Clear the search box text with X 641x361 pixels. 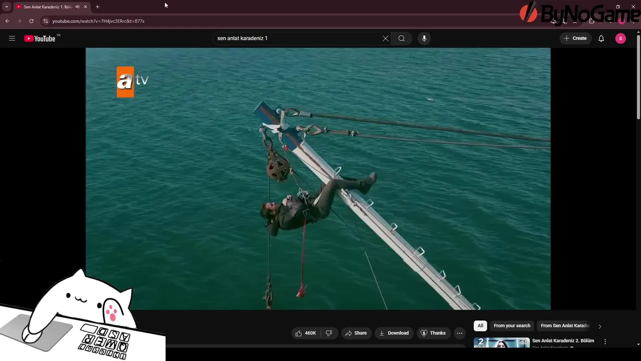386,38
